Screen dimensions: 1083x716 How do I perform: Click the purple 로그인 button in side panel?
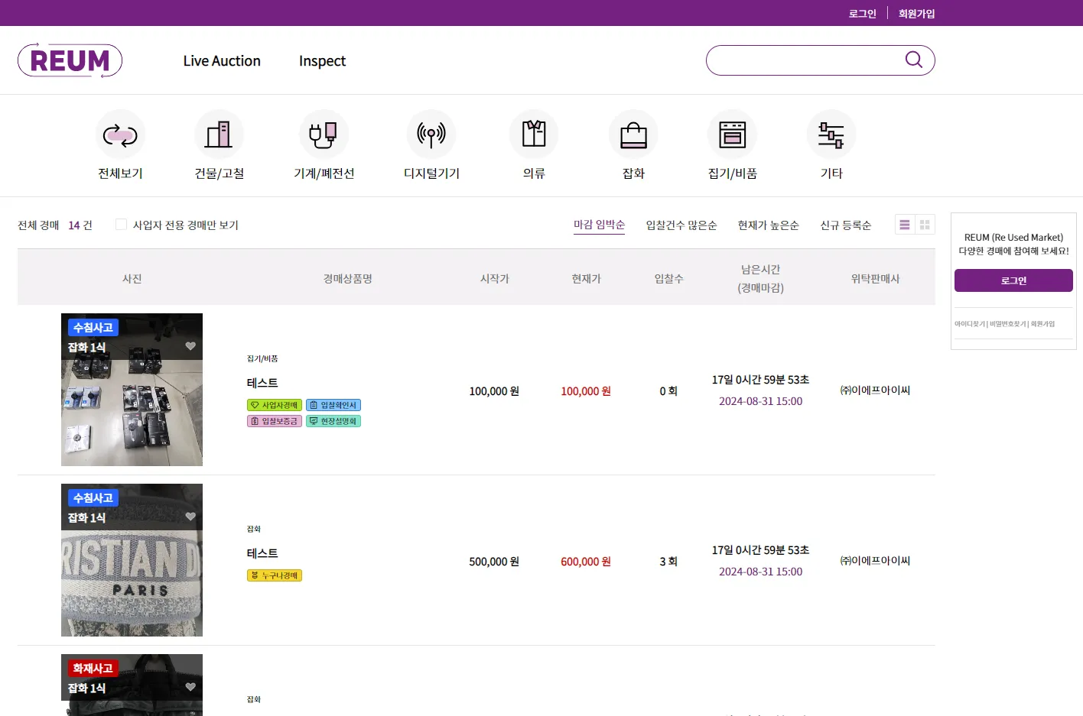coord(1013,280)
